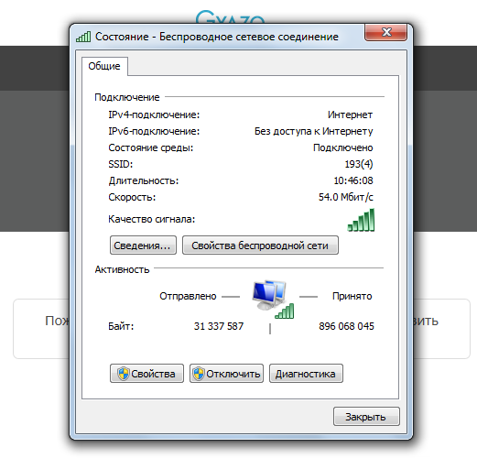
Task: Click the Длительность value 10:46:08
Action: tap(353, 180)
